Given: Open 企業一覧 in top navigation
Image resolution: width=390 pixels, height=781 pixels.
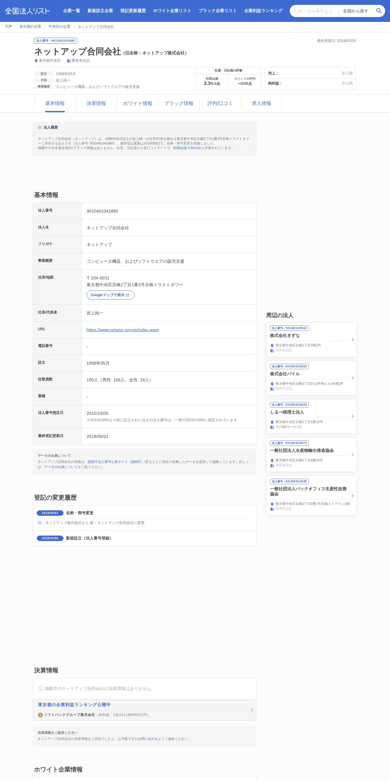Looking at the screenshot, I should (72, 11).
